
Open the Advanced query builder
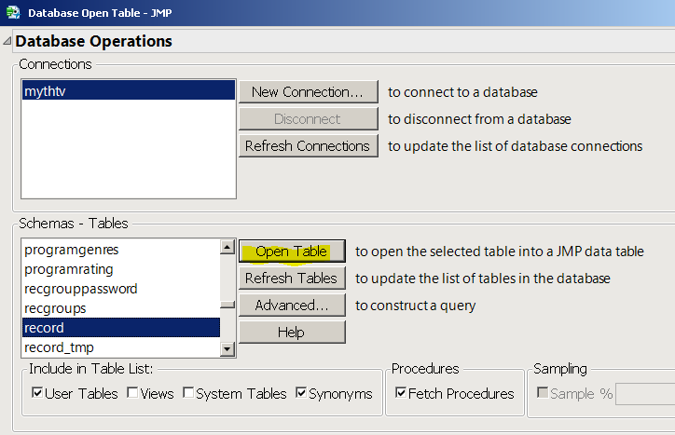click(292, 305)
